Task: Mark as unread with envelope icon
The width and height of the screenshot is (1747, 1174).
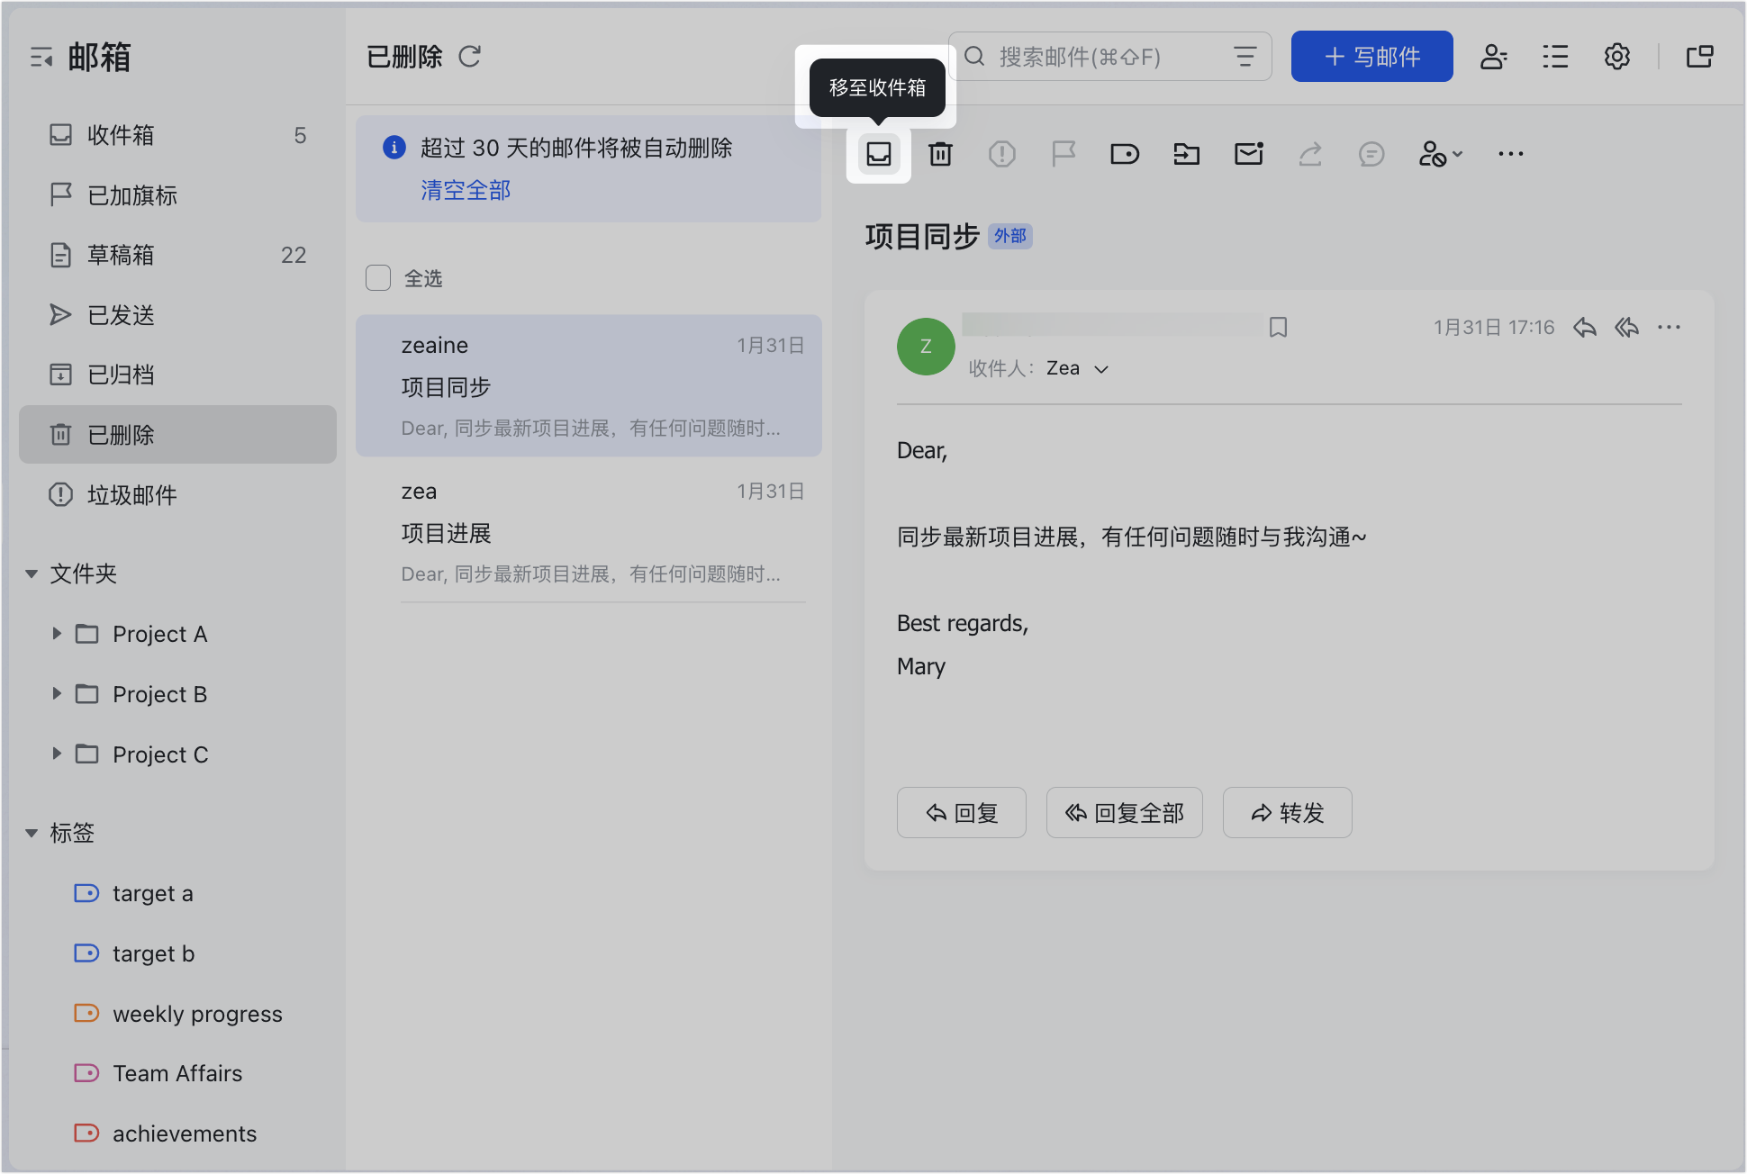Action: click(1249, 154)
